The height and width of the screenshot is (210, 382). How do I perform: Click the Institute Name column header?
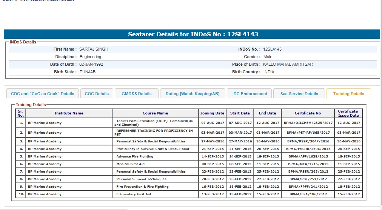tap(69, 113)
